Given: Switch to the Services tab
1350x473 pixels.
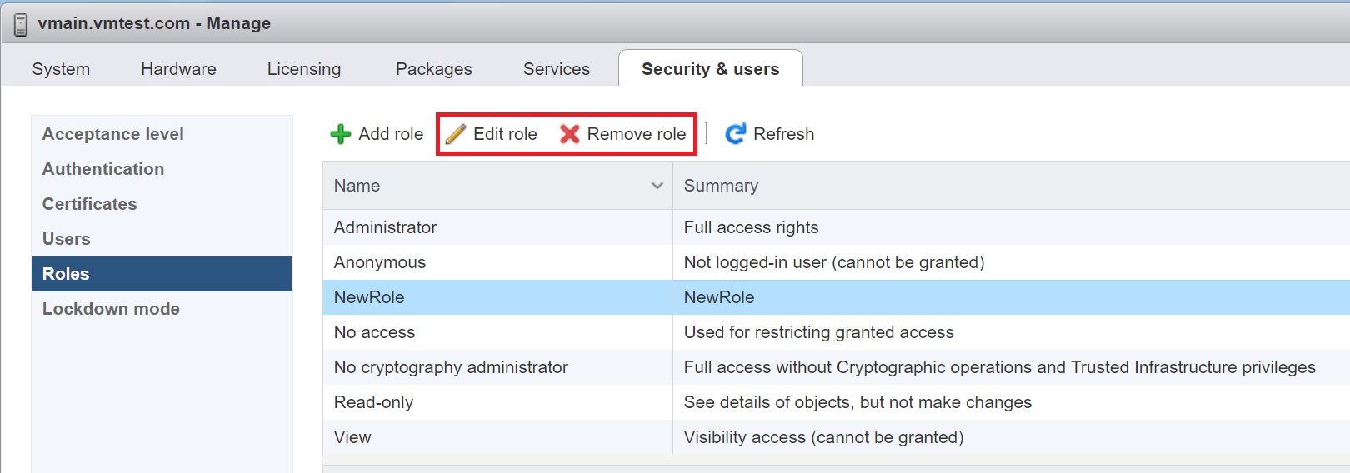Looking at the screenshot, I should coord(556,69).
